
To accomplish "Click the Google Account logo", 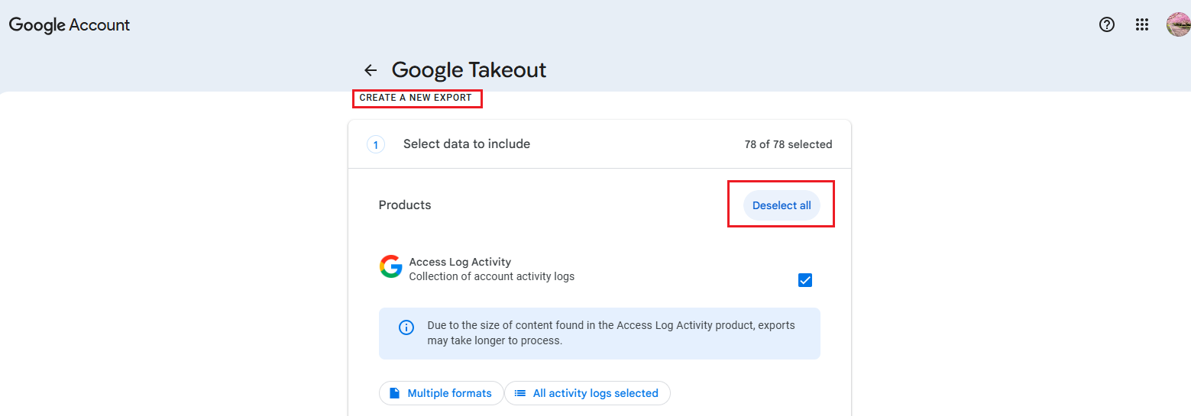I will point(70,25).
